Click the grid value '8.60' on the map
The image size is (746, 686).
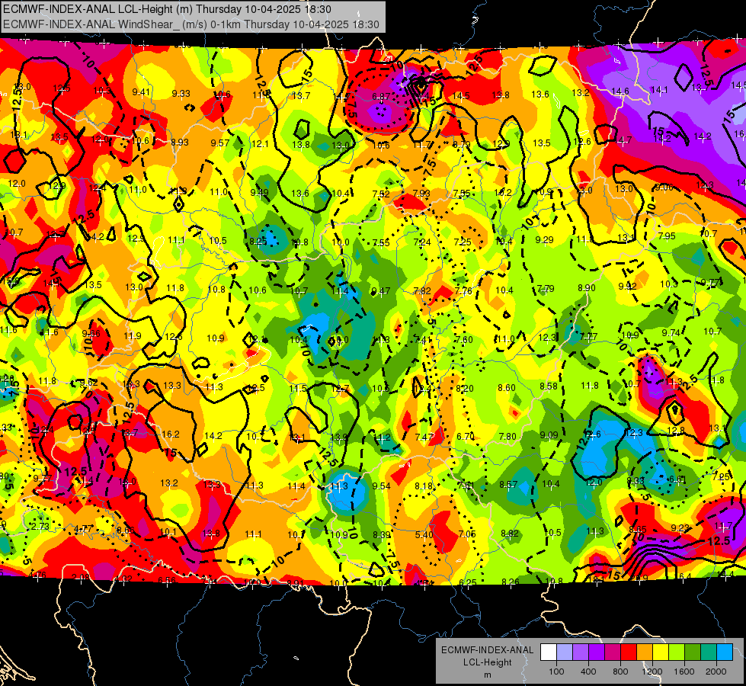click(507, 387)
